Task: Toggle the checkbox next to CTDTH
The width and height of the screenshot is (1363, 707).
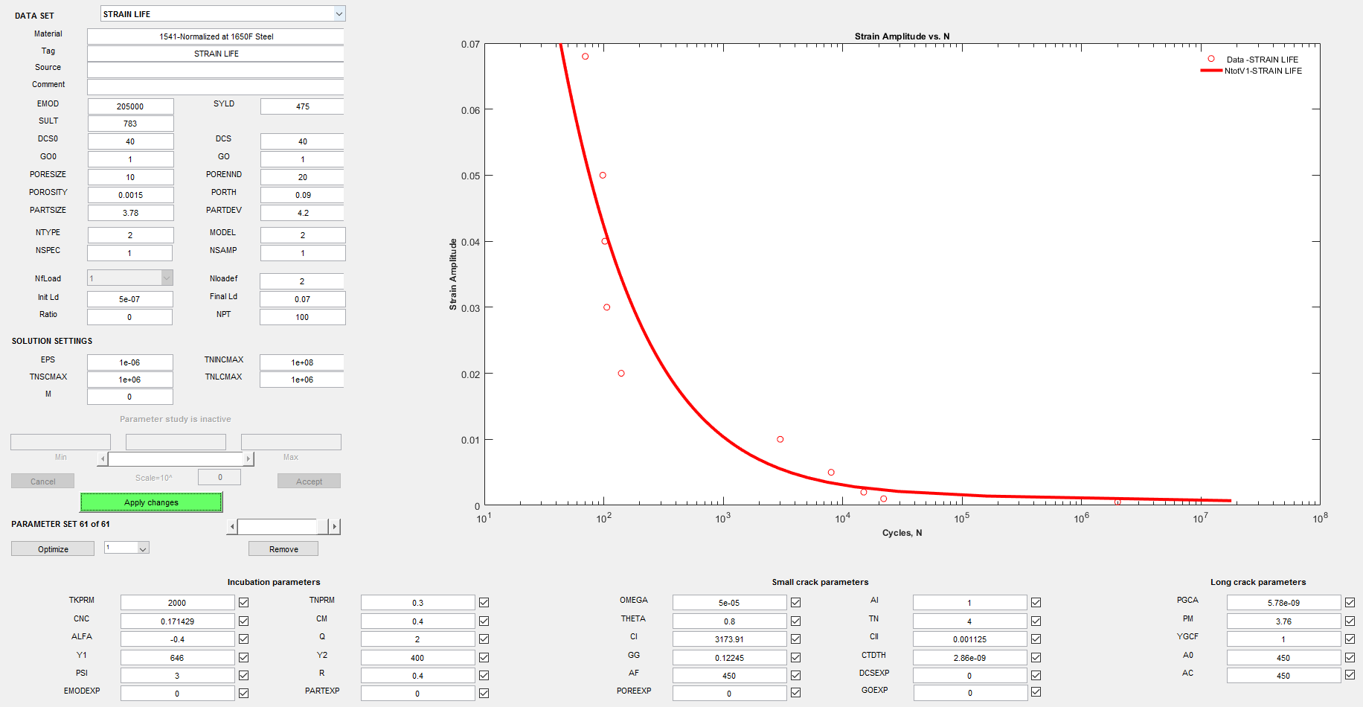Action: click(x=1036, y=658)
